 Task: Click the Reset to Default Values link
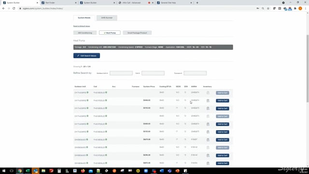click(x=82, y=26)
